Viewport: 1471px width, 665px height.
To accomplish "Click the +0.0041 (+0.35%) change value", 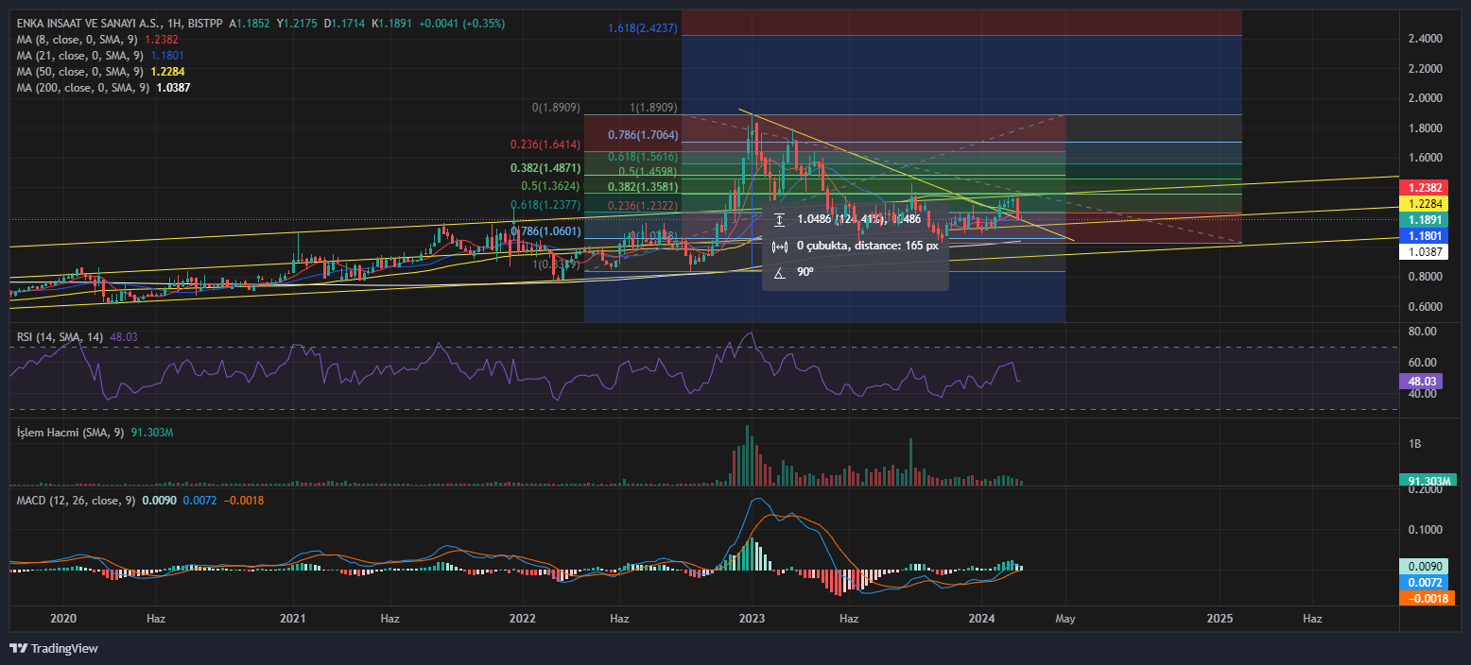I will click(461, 23).
